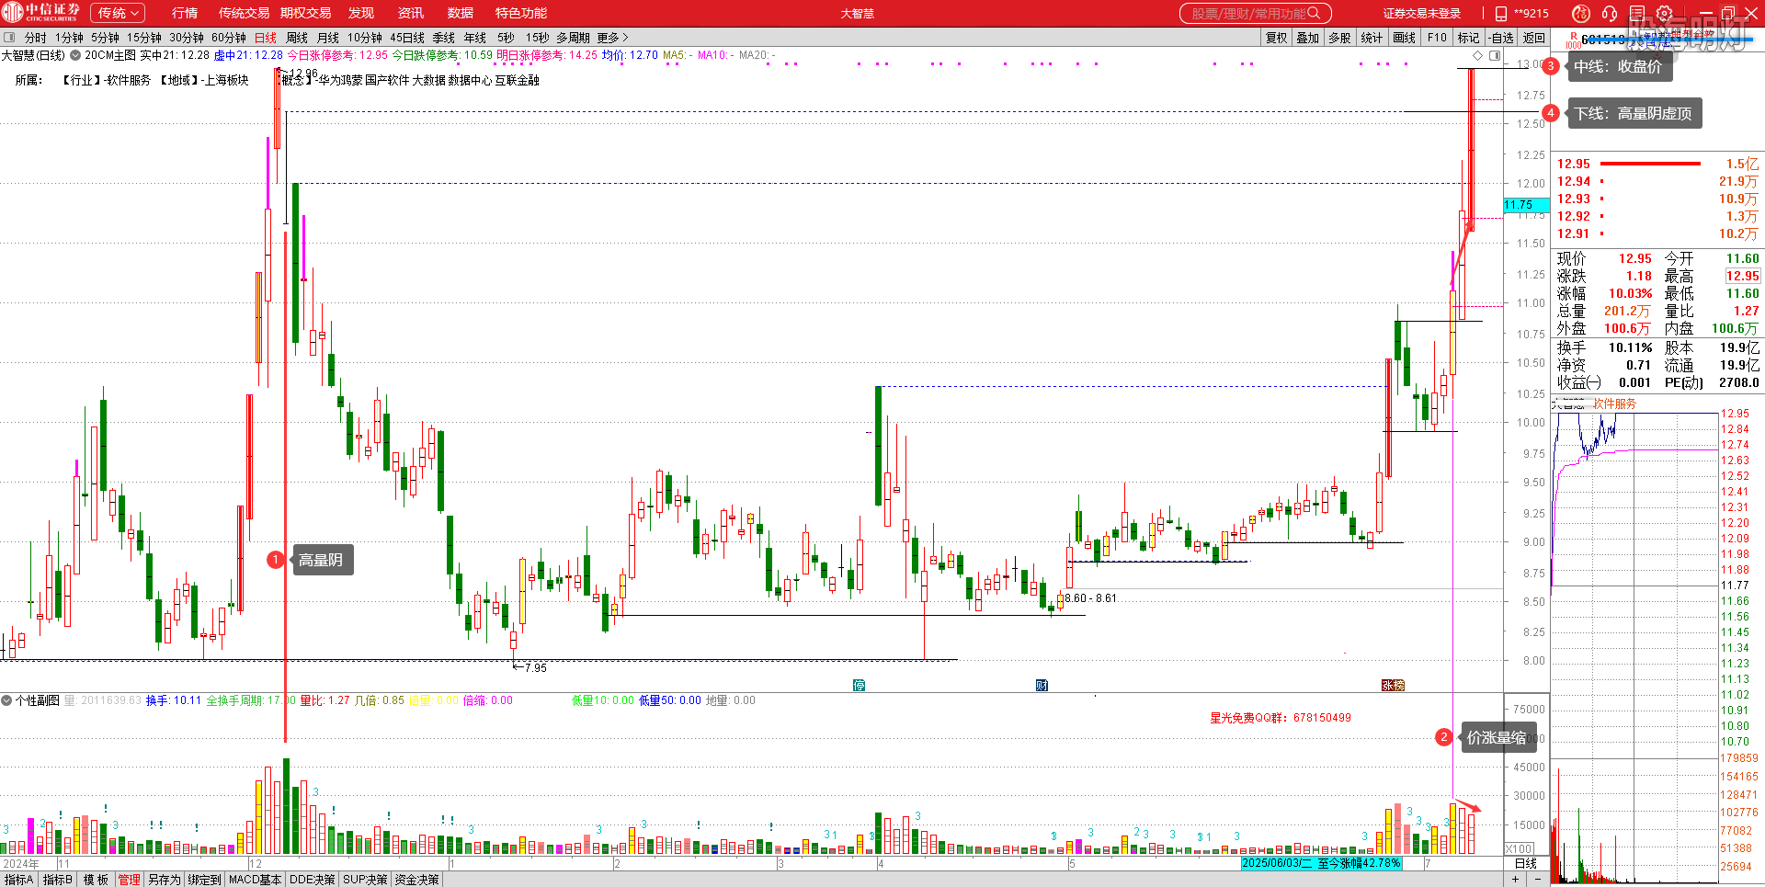The height and width of the screenshot is (887, 1765).
Task: Click the 叠加 overlay button
Action: (1308, 38)
